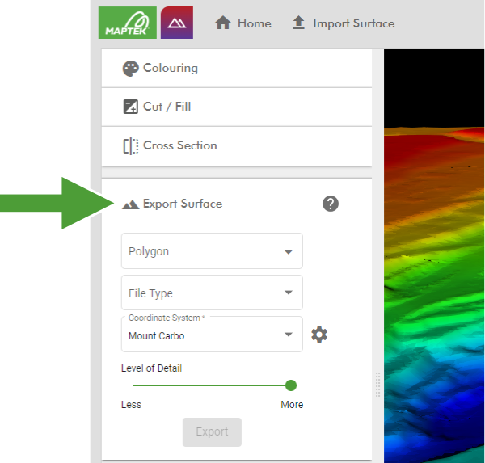The image size is (485, 463).
Task: Click the Home house icon
Action: click(223, 23)
